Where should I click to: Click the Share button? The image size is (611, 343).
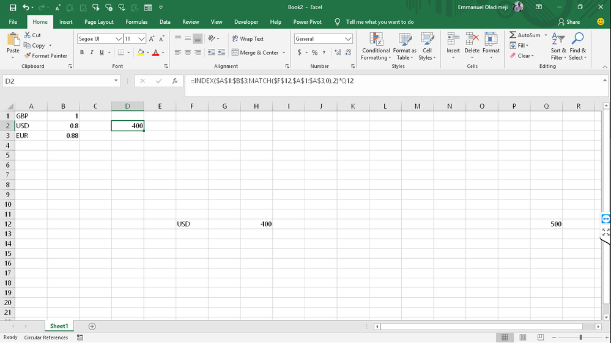coord(569,22)
